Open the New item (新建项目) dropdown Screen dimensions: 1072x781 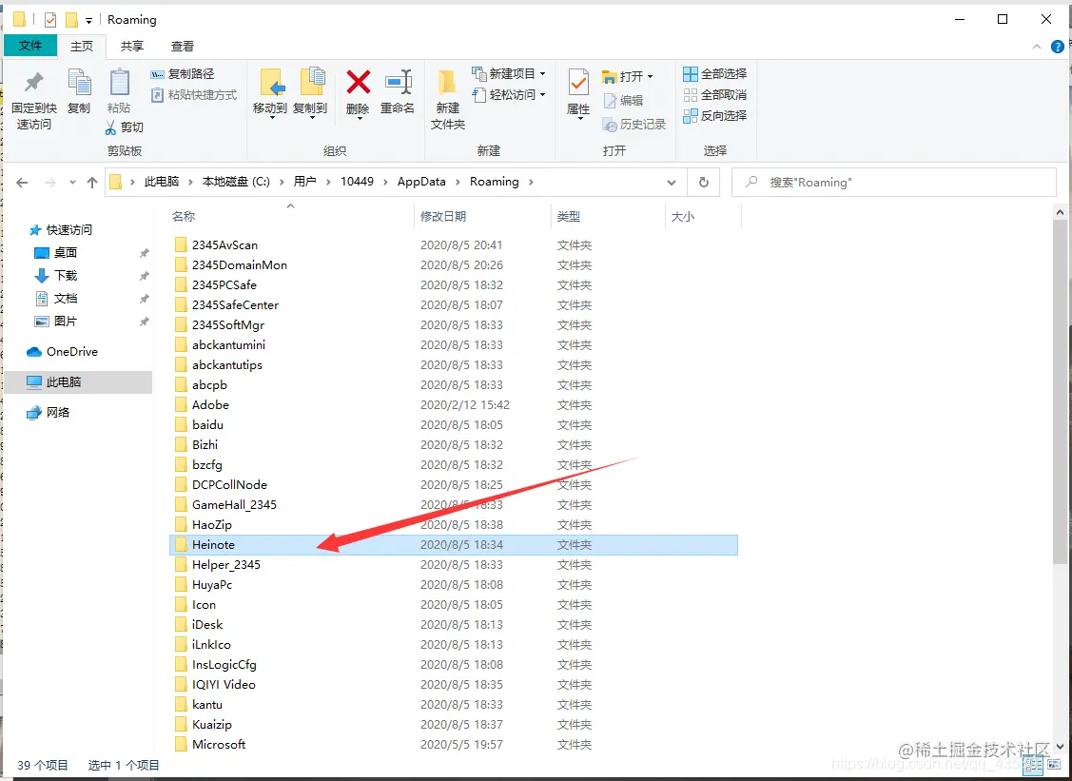[509, 74]
